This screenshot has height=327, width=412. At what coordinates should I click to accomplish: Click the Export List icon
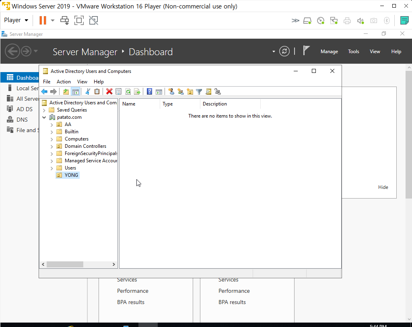pos(137,91)
